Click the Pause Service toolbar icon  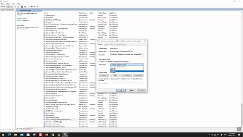[x=35, y=7]
